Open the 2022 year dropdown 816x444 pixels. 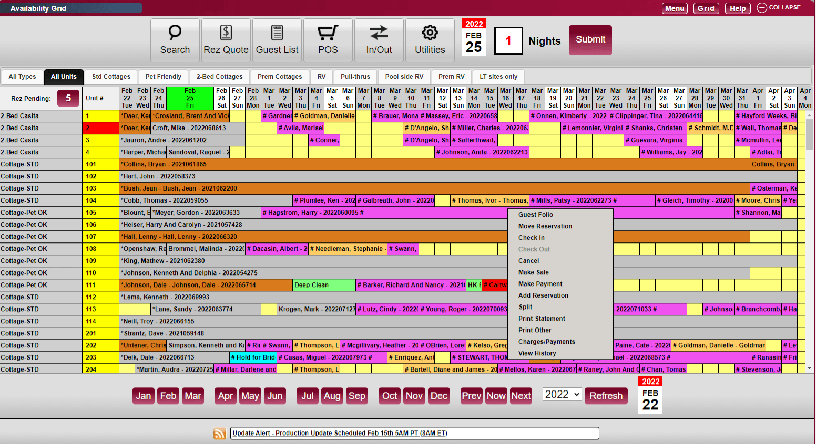(x=562, y=394)
